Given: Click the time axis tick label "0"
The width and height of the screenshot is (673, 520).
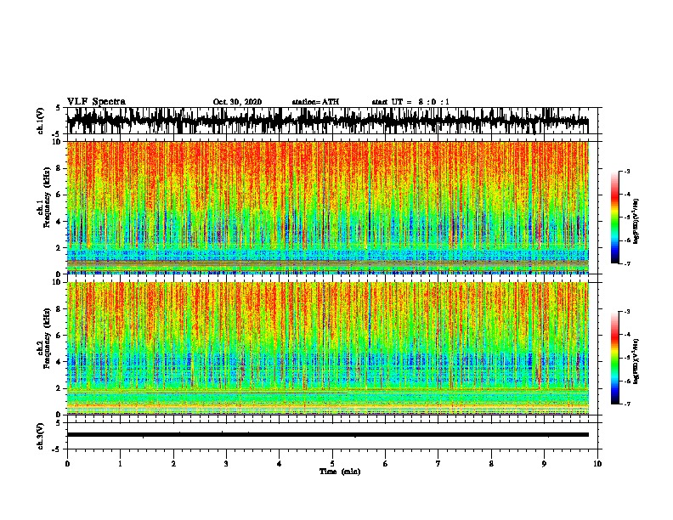Looking at the screenshot, I should click(67, 464).
